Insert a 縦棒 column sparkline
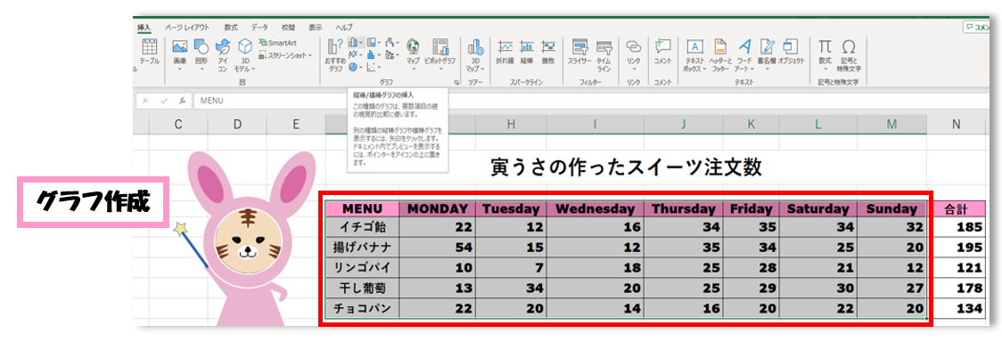 527,53
